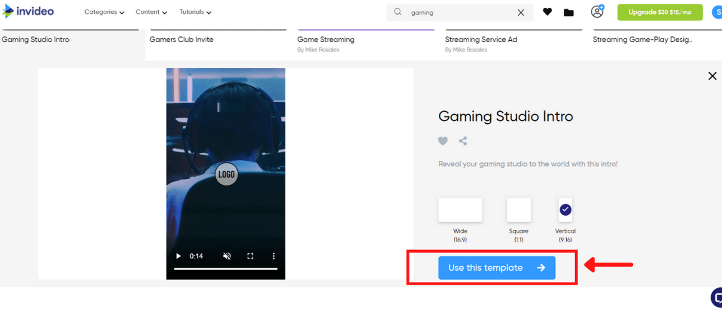Open the Tutorials dropdown
722x312 pixels.
[195, 12]
